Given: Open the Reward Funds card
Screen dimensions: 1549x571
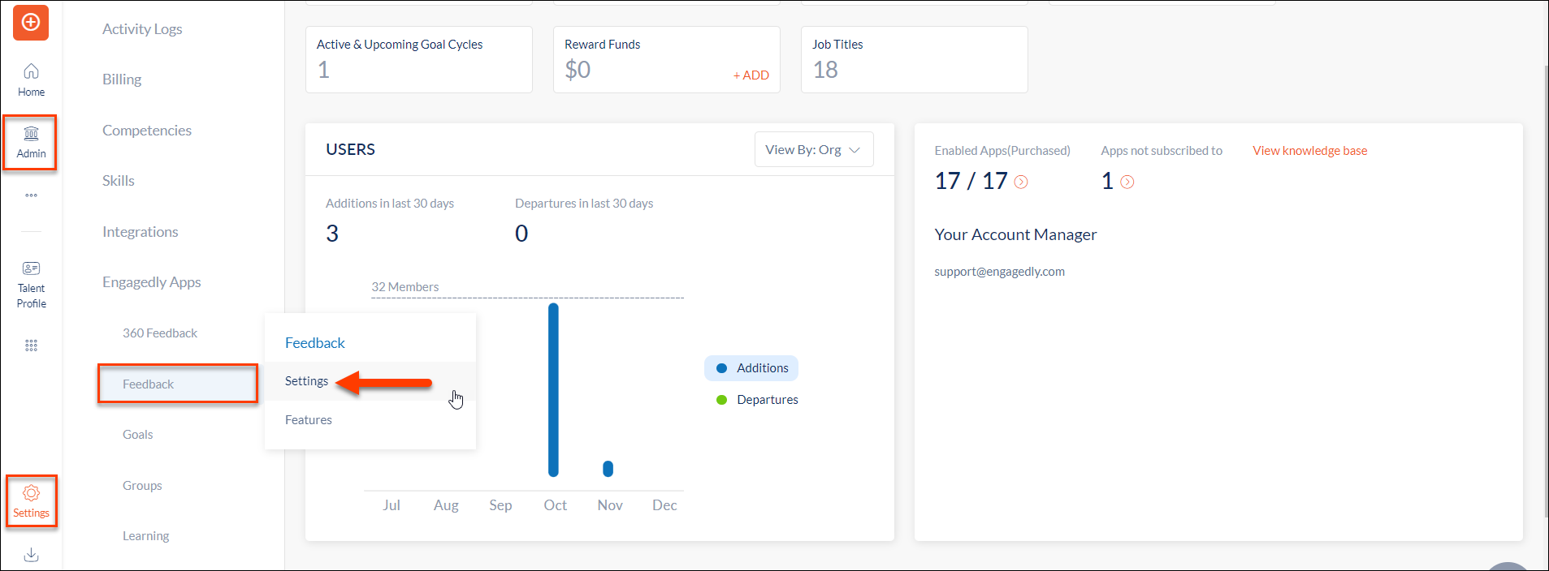Looking at the screenshot, I should 667,60.
